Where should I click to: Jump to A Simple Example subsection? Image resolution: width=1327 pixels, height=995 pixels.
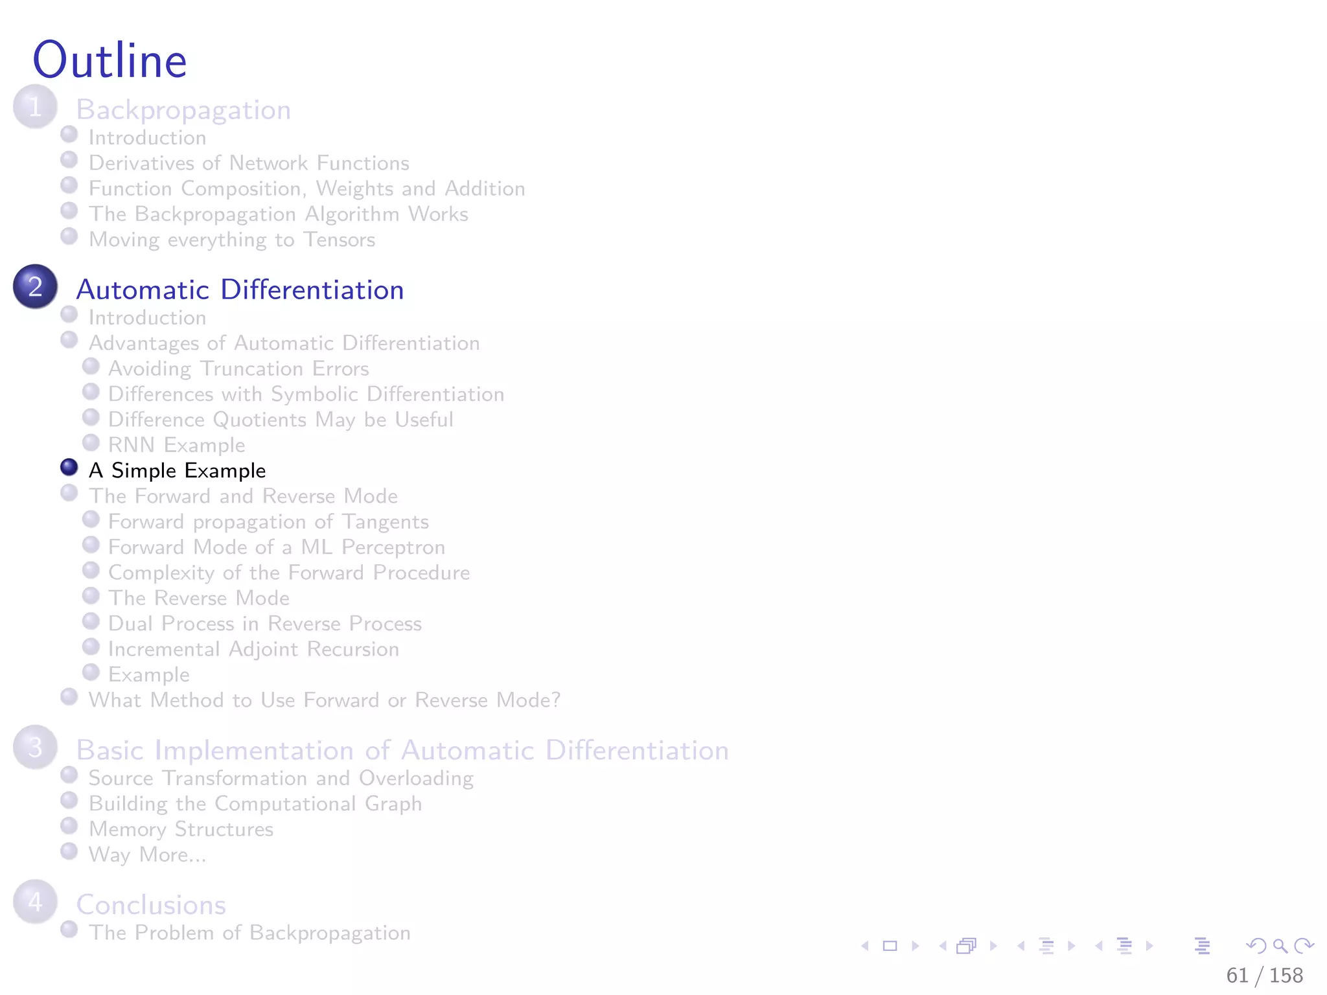tap(177, 470)
